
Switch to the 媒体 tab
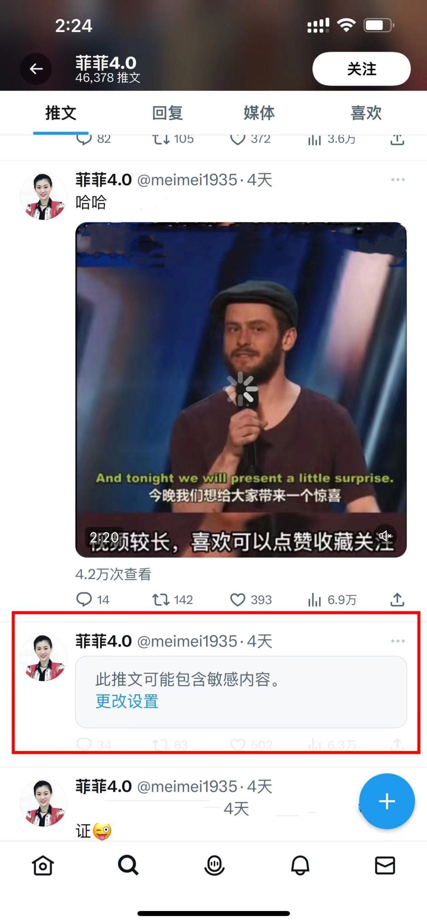coord(259,113)
